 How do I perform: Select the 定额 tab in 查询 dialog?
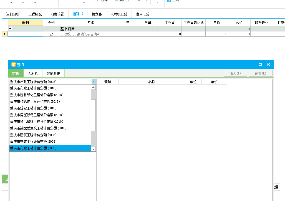[x=16, y=73]
